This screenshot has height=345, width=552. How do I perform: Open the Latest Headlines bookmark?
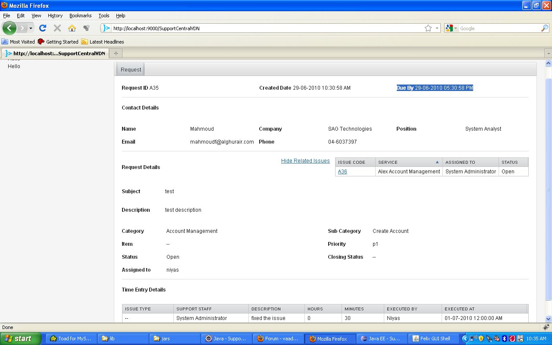(107, 42)
